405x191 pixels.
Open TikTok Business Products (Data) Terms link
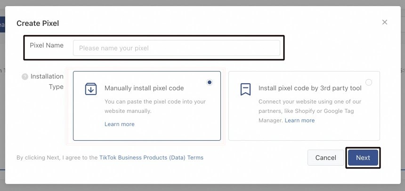click(151, 158)
